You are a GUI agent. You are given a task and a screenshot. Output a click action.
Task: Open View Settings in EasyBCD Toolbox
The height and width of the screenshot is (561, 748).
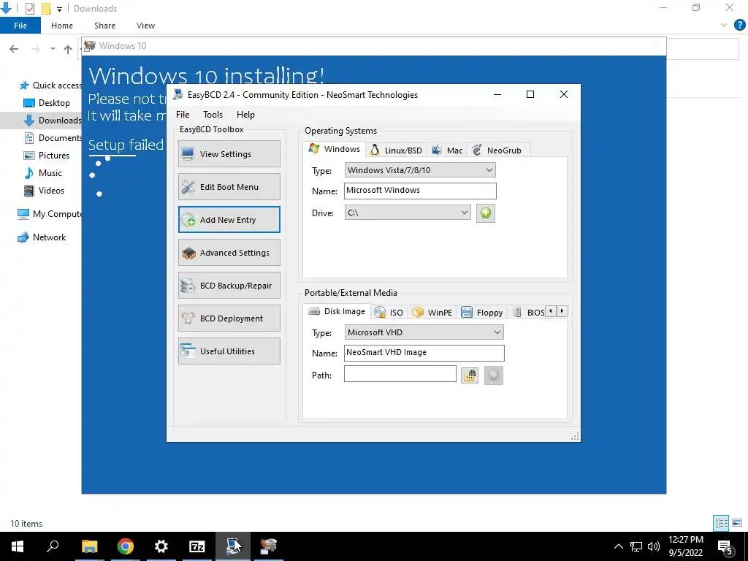coord(229,154)
